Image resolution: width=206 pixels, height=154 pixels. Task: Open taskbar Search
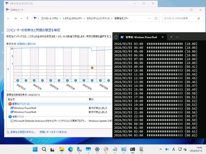pyautogui.click(x=44, y=149)
